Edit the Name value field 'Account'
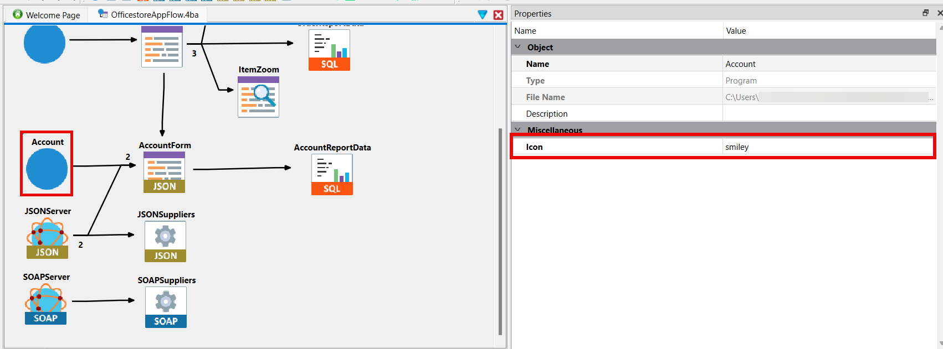This screenshot has width=943, height=349. [829, 64]
